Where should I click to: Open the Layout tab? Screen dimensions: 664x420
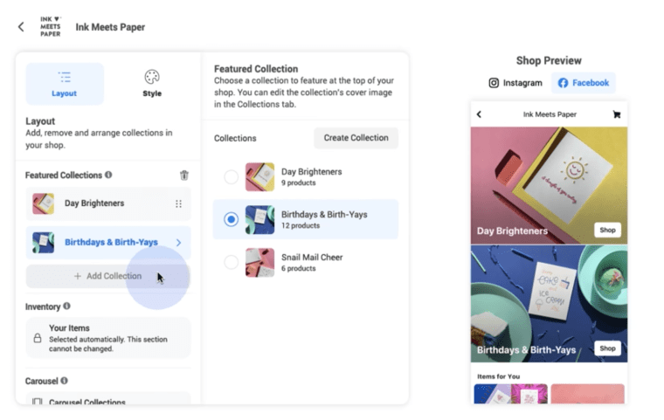point(65,84)
